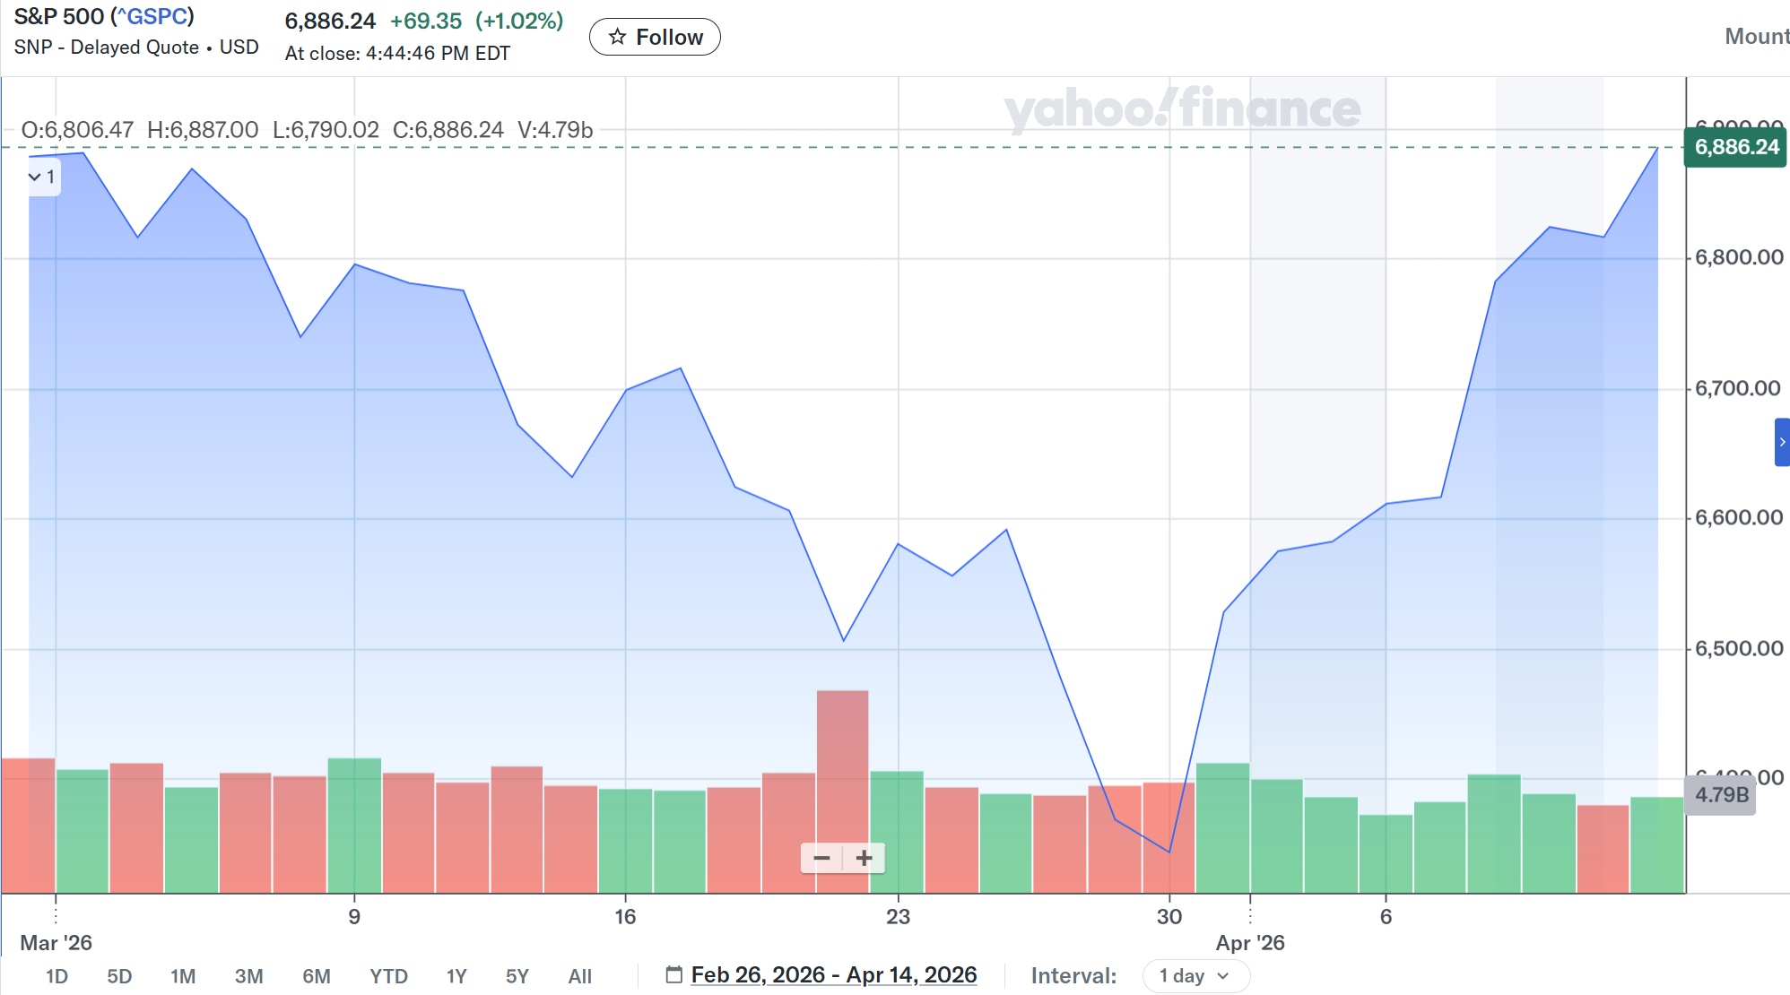Switch to the 1M range
Screen dimensions: 1790x995
(183, 976)
